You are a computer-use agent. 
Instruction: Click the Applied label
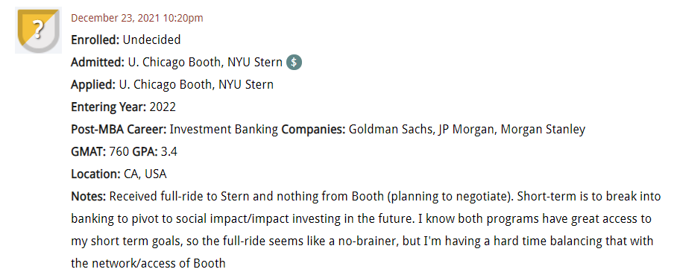[x=93, y=84]
